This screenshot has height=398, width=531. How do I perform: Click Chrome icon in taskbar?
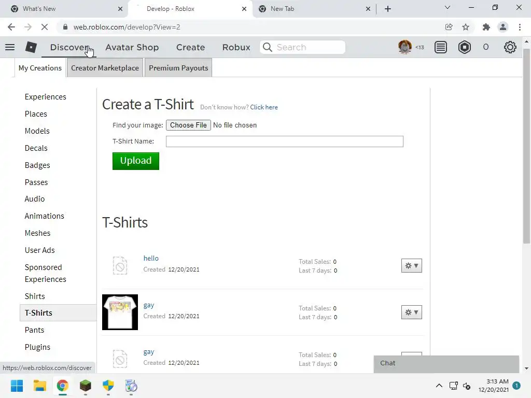[63, 386]
